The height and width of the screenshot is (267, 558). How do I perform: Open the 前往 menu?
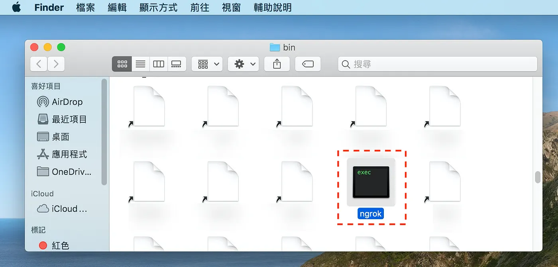pyautogui.click(x=200, y=8)
